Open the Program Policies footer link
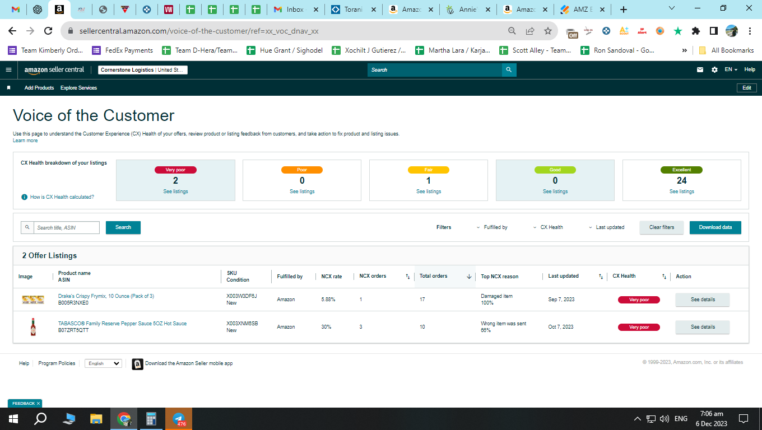This screenshot has height=430, width=762. (x=57, y=363)
